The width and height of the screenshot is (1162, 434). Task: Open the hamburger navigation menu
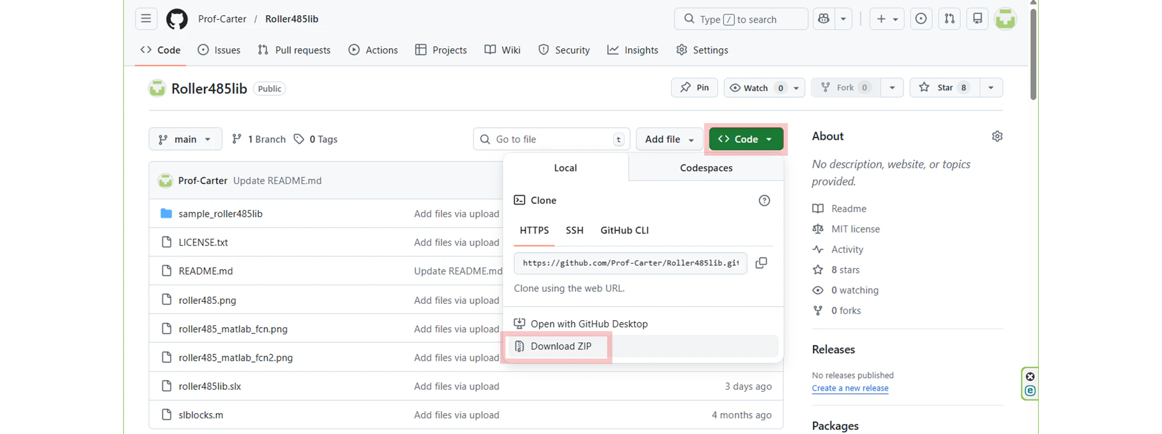coord(146,19)
